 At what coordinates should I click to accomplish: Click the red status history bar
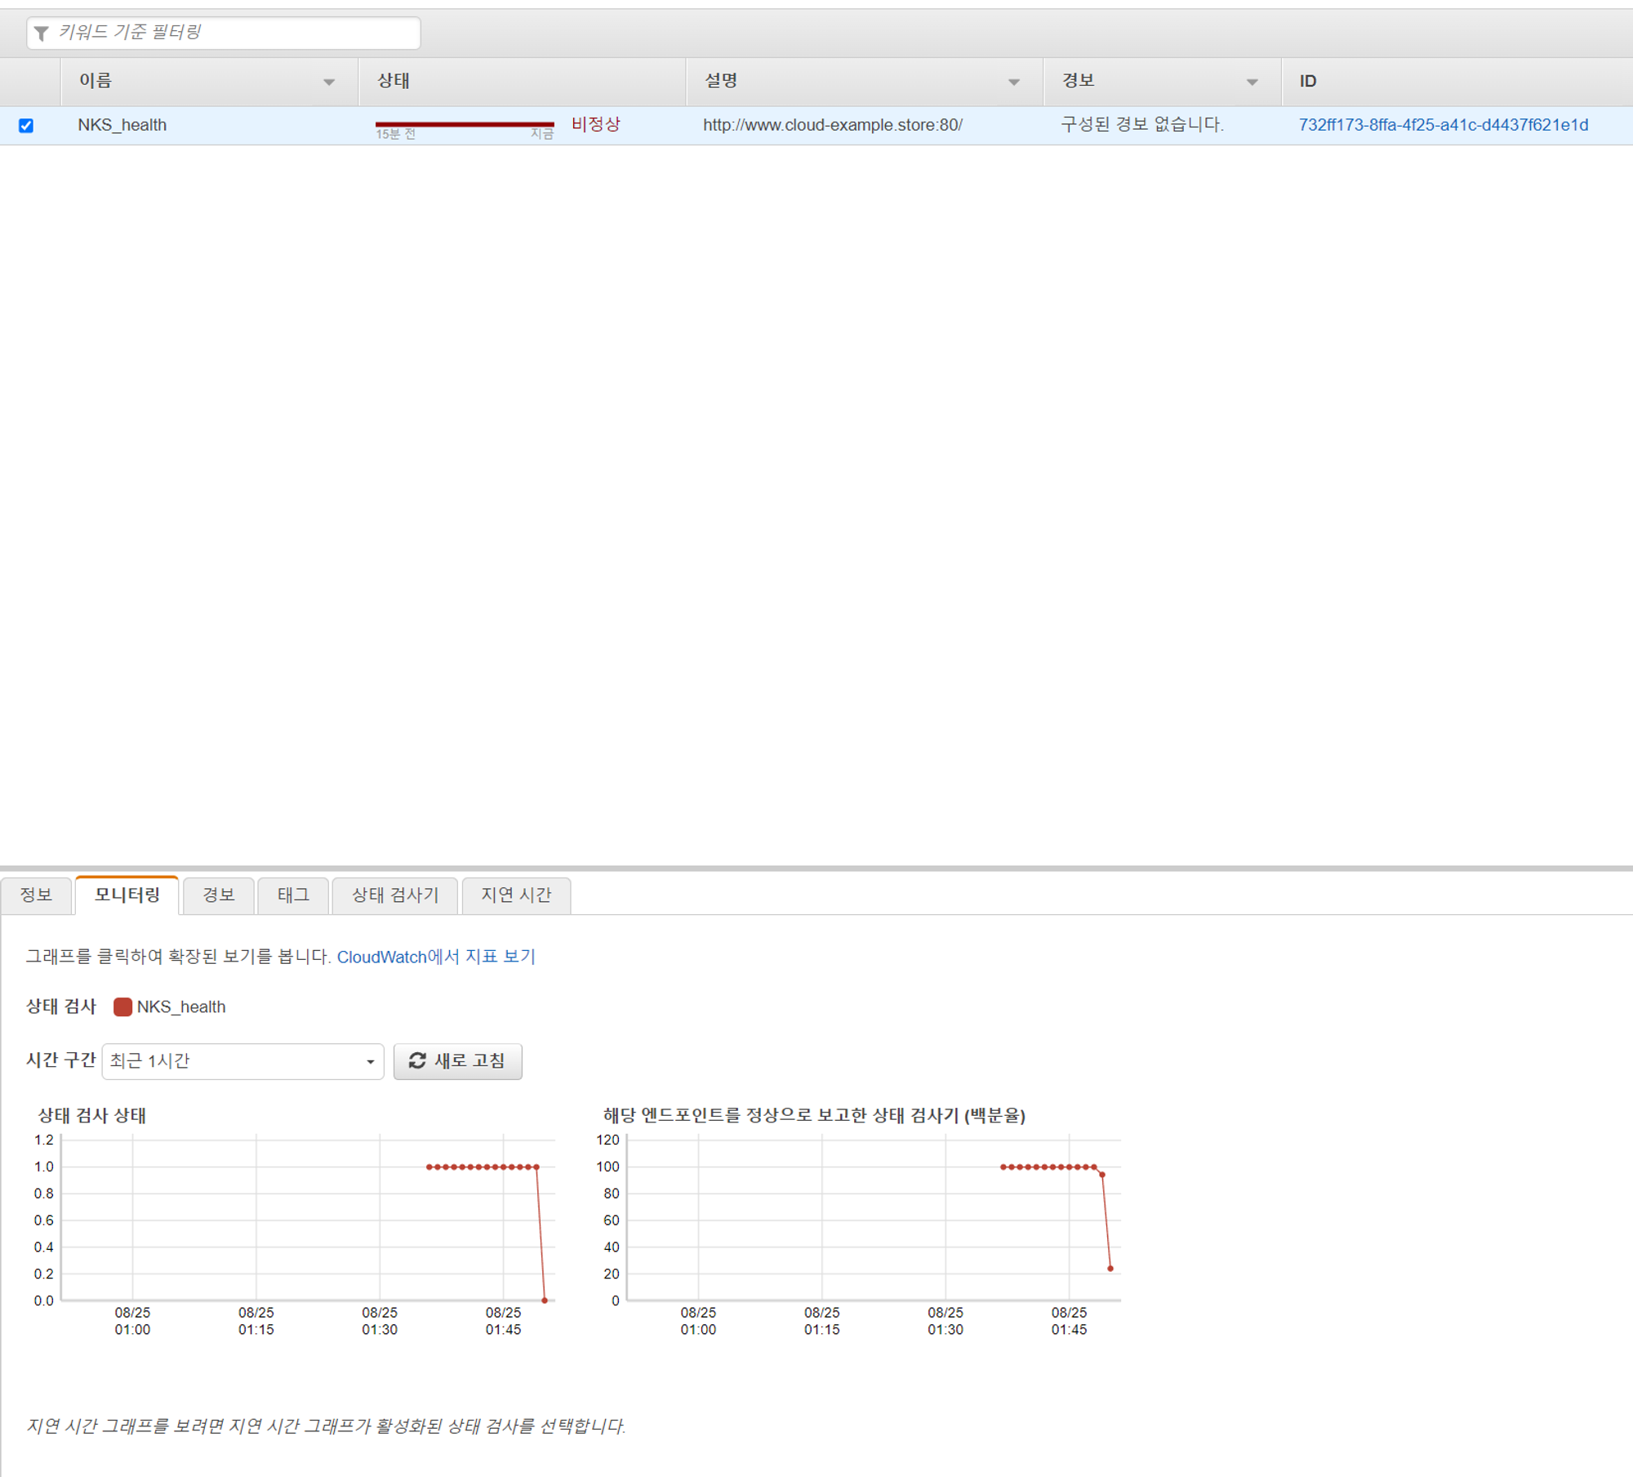pos(464,124)
